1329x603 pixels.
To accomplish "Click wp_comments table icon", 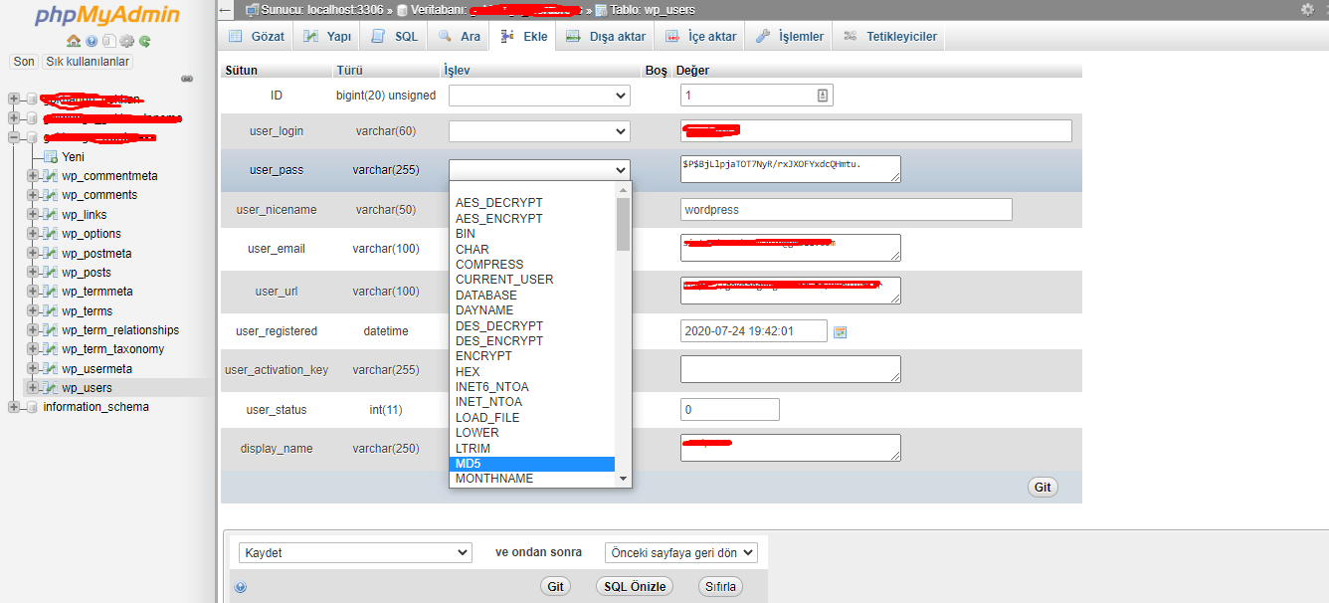I will [50, 195].
